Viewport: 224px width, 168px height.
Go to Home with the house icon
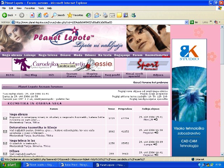pyautogui.click(x=46, y=15)
